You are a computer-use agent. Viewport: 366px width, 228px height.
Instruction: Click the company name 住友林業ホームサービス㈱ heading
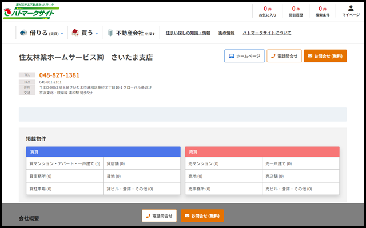[86, 57]
